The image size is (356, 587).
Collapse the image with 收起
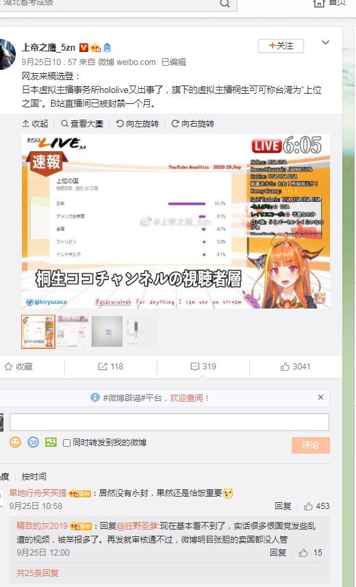tap(35, 124)
